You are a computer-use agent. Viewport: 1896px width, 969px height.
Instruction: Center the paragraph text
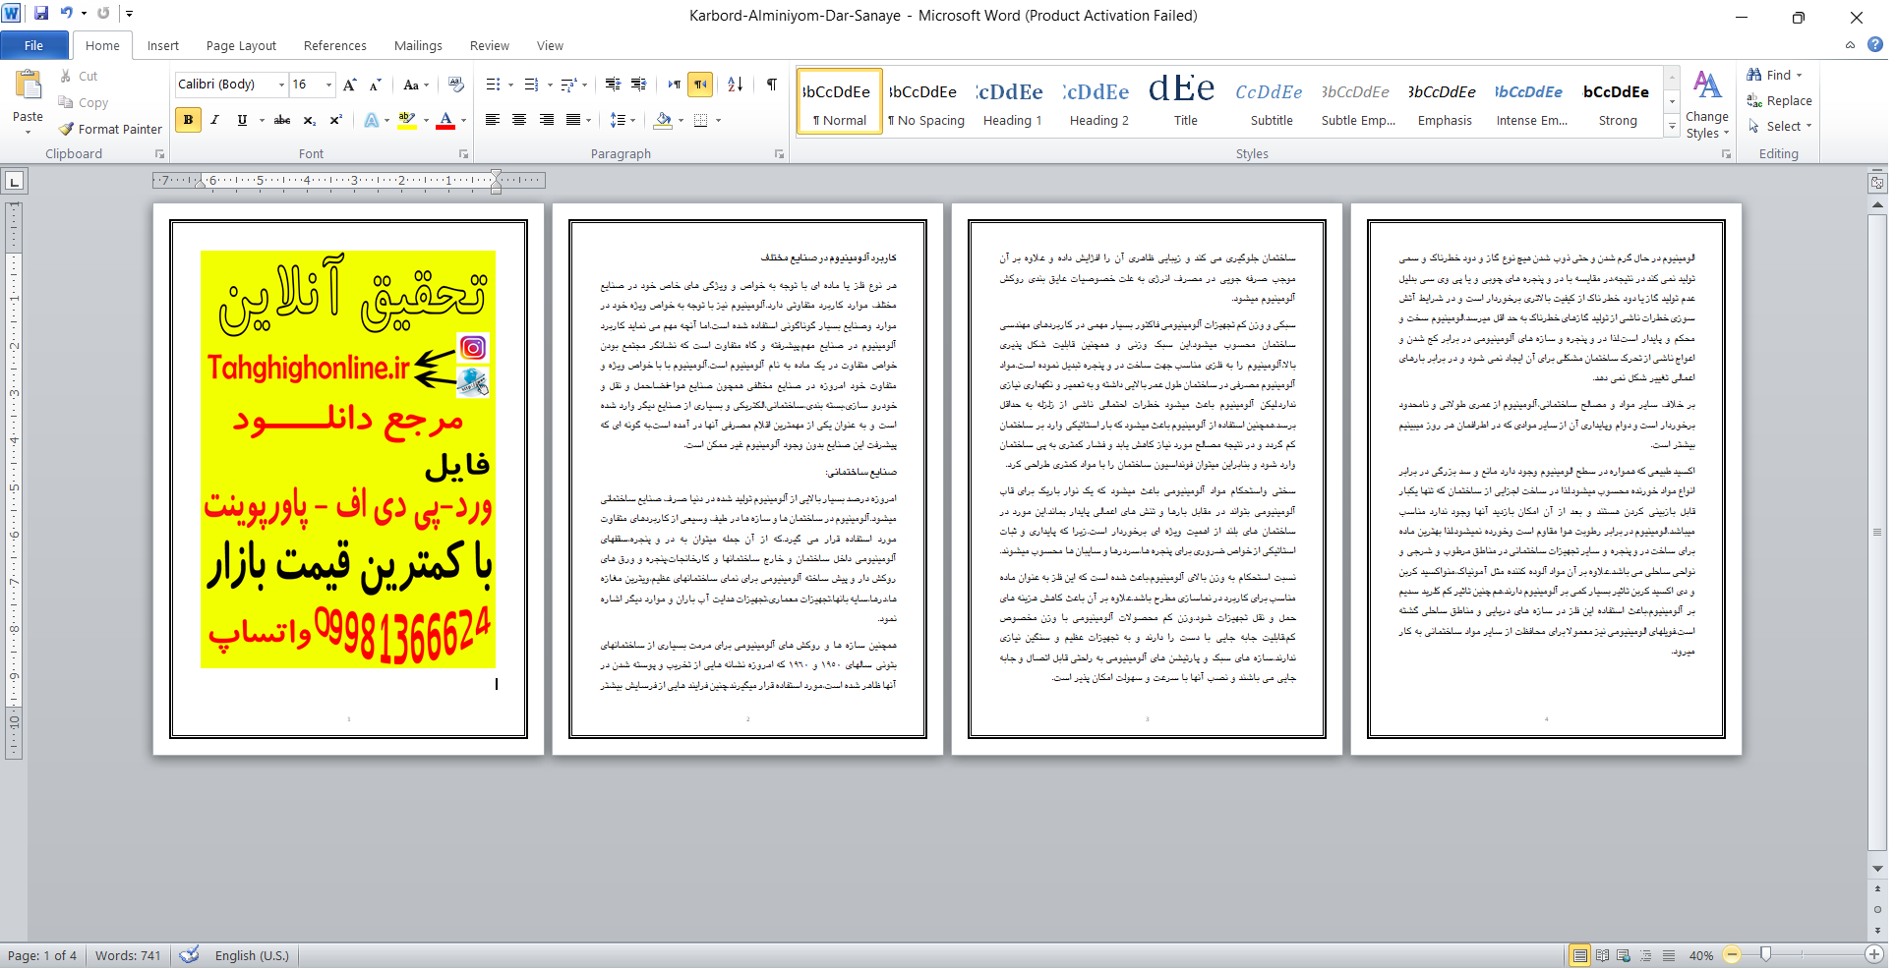[519, 120]
